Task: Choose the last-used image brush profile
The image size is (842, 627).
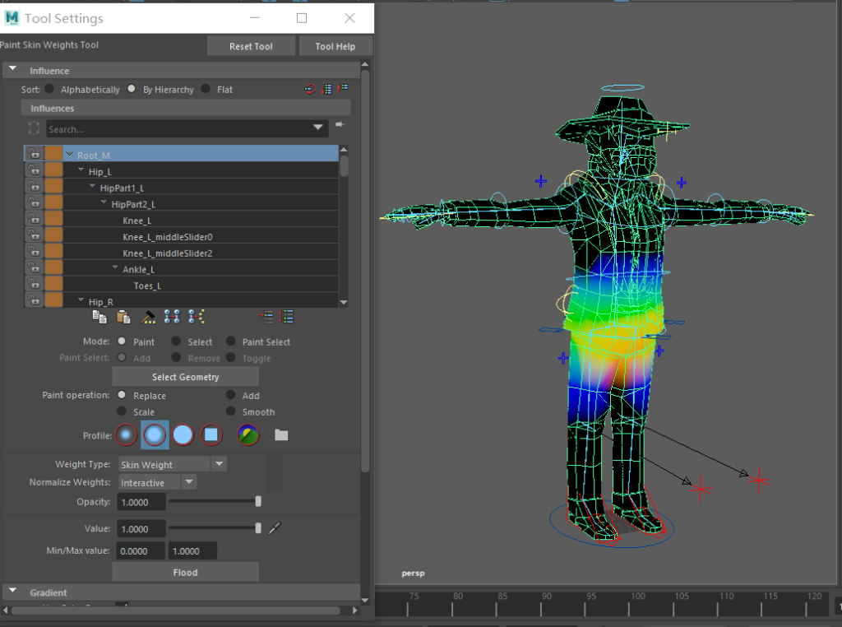Action: coord(248,434)
